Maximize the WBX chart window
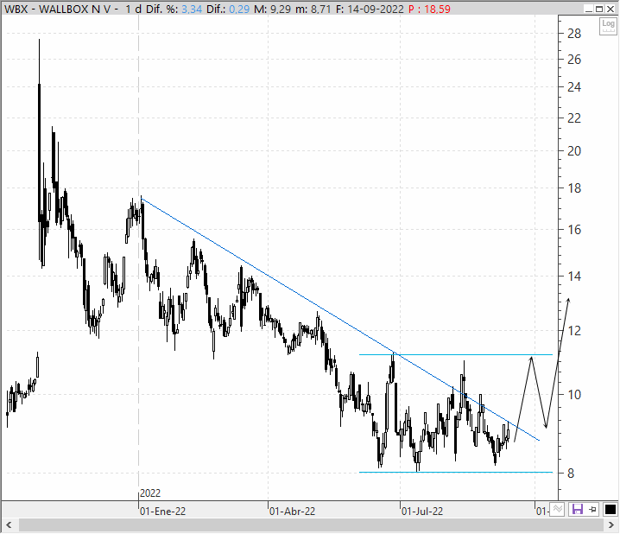Viewport: 620px width, 534px height. tap(599, 9)
